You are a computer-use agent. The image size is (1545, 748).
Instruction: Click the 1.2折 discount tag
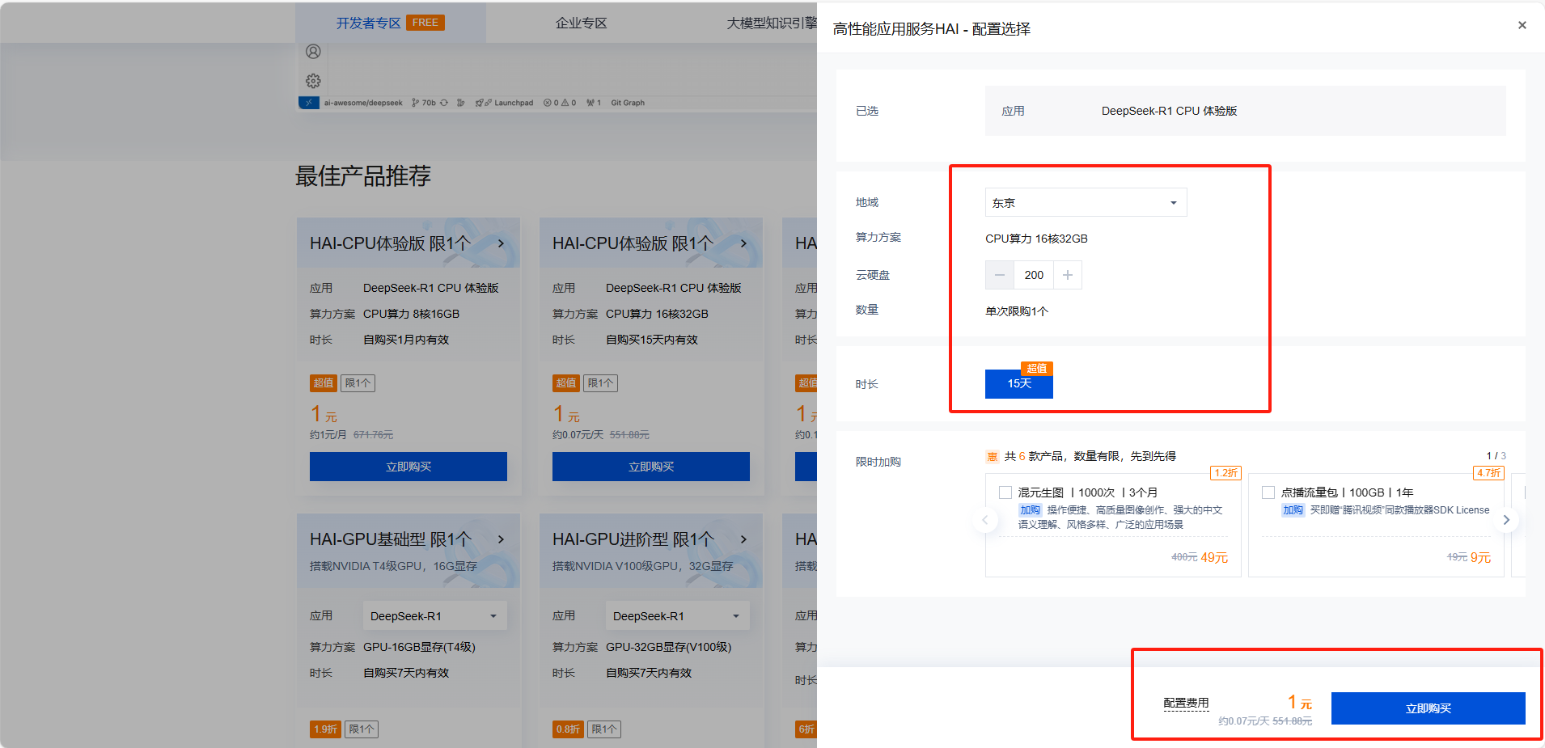(1225, 473)
